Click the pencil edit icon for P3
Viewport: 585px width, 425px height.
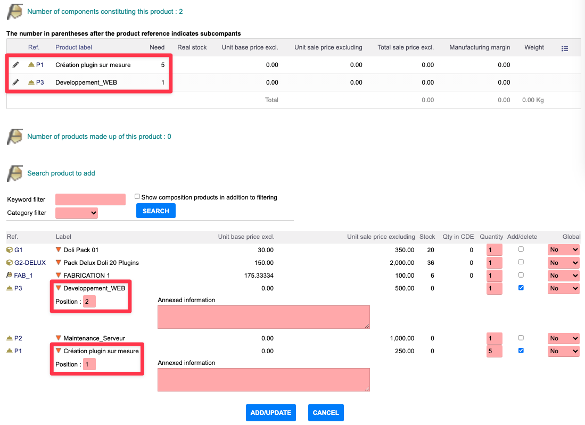click(15, 82)
